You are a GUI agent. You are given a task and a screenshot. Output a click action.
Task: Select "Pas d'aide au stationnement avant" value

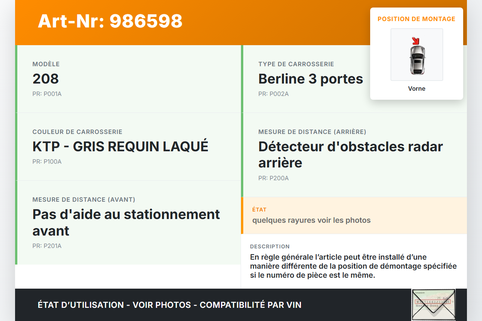coord(126,222)
